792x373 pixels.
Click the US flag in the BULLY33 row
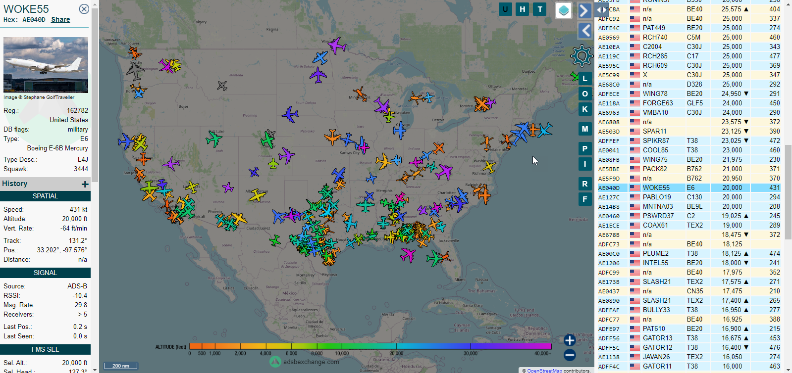[x=634, y=310]
